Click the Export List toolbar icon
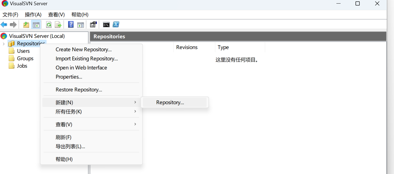This screenshot has width=394, height=174. click(58, 25)
